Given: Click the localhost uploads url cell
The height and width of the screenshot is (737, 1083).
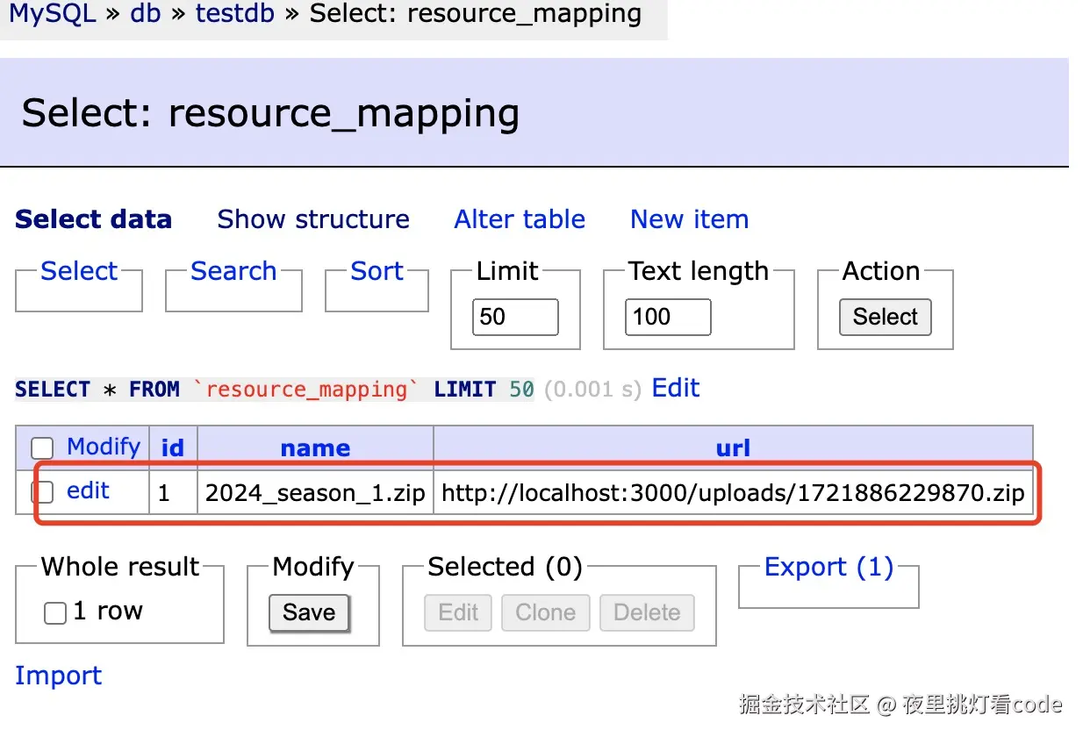Looking at the screenshot, I should (x=733, y=493).
